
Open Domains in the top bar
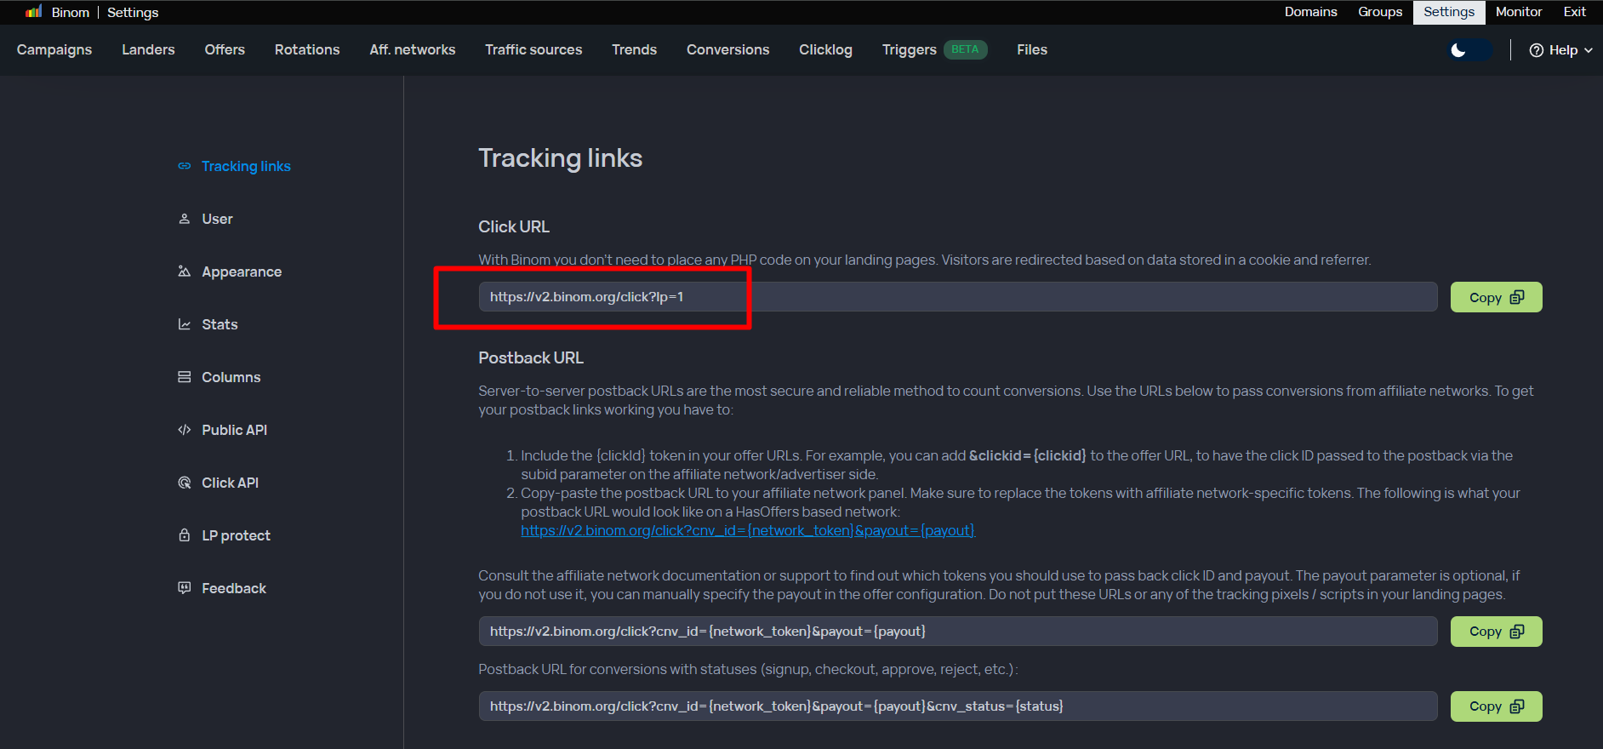pos(1311,12)
